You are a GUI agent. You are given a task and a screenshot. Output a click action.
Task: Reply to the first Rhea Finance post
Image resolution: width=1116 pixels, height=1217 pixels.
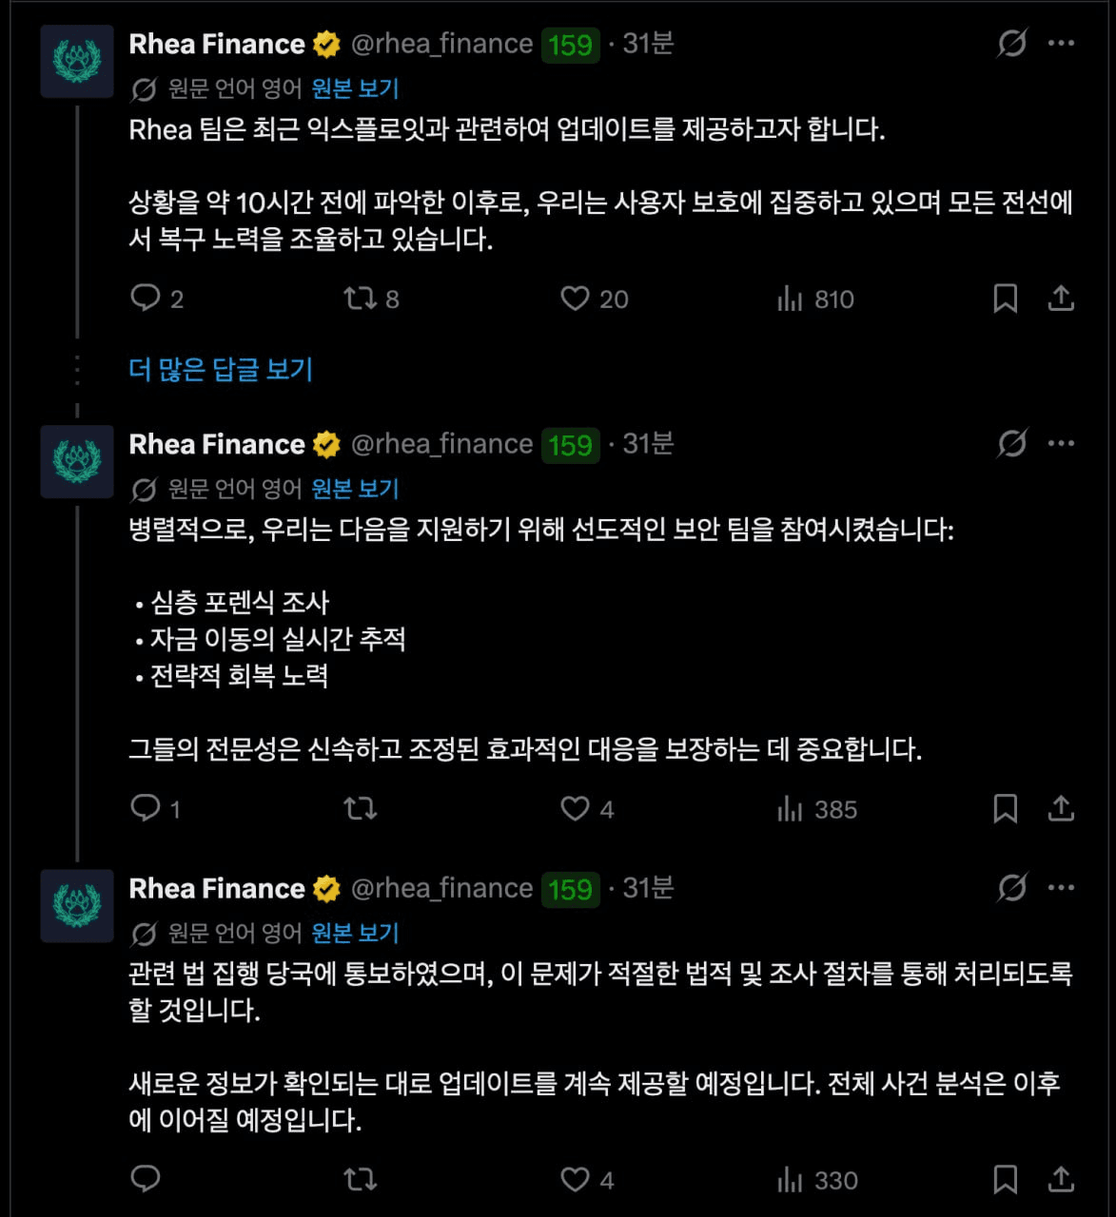(x=146, y=299)
